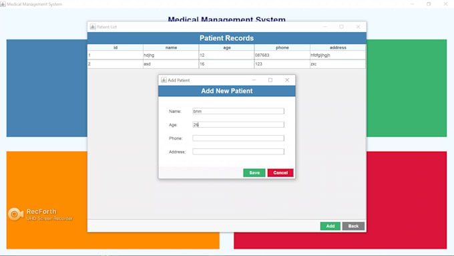Select age cell '16'
The height and width of the screenshot is (256, 454).
click(x=227, y=64)
